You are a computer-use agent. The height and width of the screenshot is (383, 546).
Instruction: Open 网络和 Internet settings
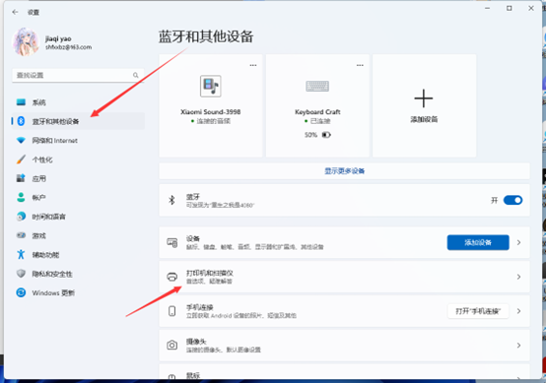[78, 141]
